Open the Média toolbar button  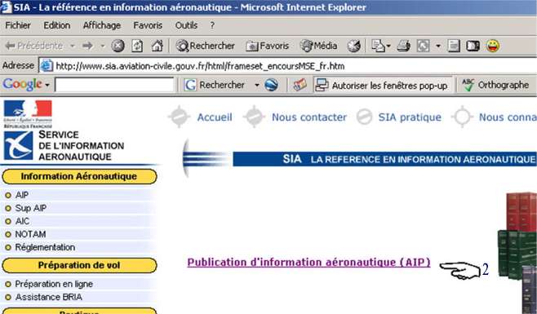(x=318, y=46)
